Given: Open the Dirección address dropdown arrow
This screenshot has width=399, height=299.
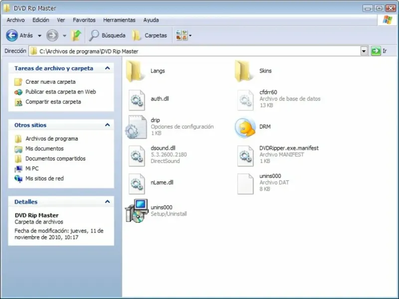Looking at the screenshot, I should coord(364,51).
